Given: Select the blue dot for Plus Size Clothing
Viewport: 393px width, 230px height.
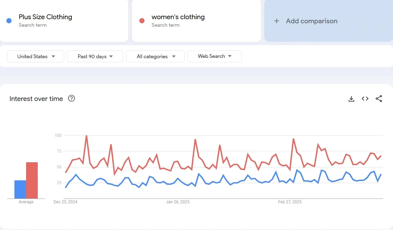Looking at the screenshot, I should [x=8, y=21].
